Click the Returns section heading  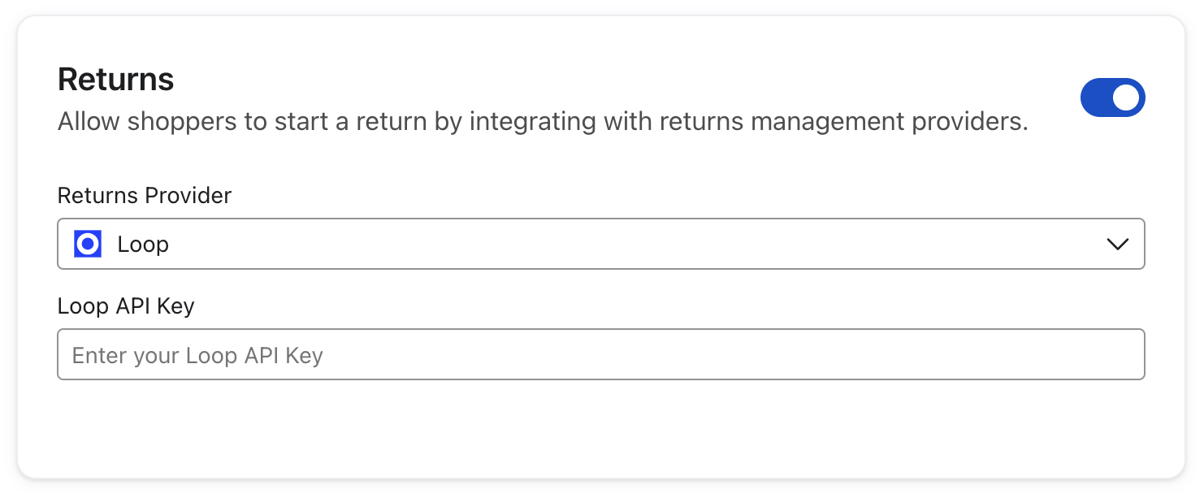point(116,80)
